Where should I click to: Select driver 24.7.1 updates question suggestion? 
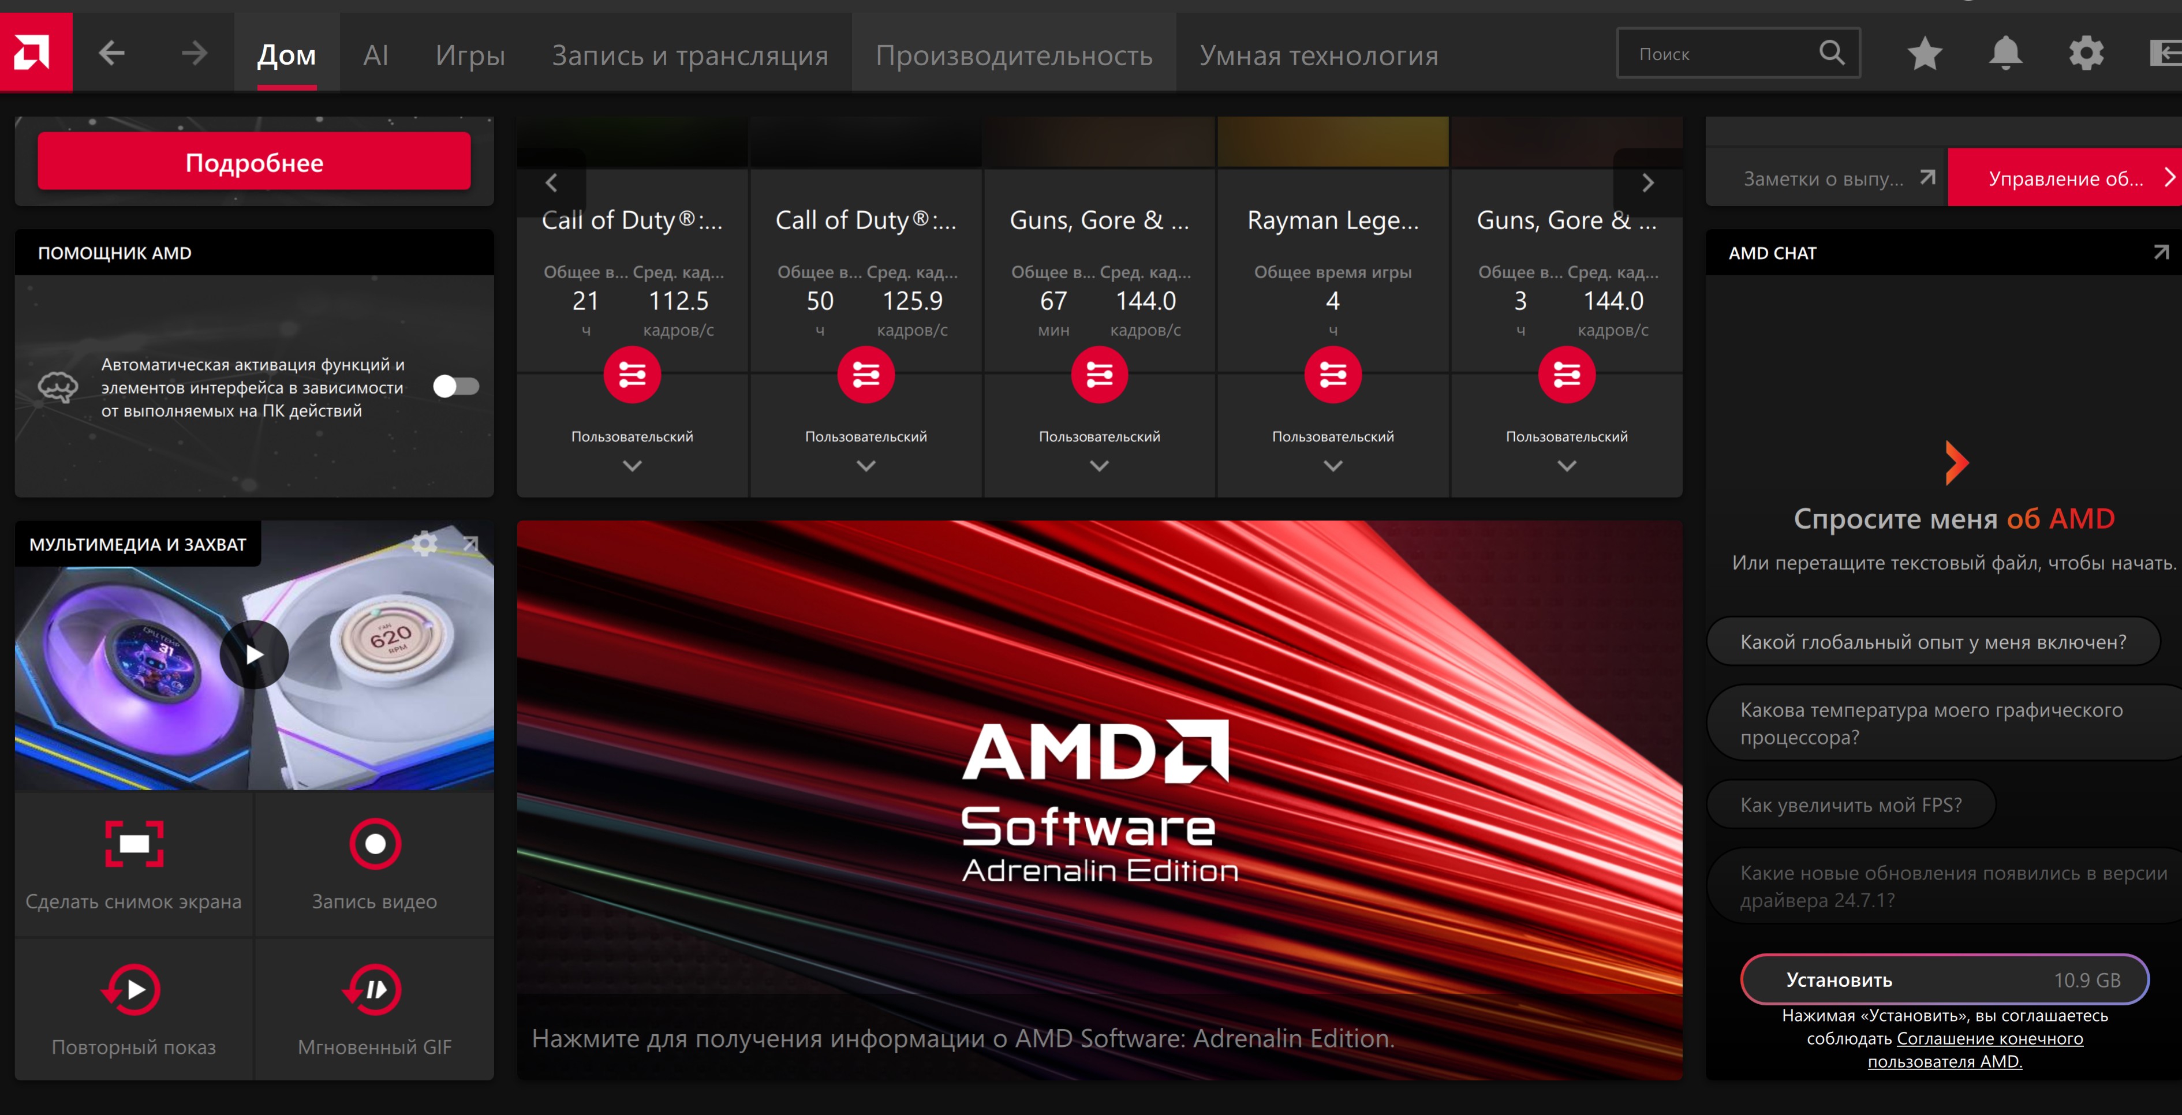tap(1945, 885)
